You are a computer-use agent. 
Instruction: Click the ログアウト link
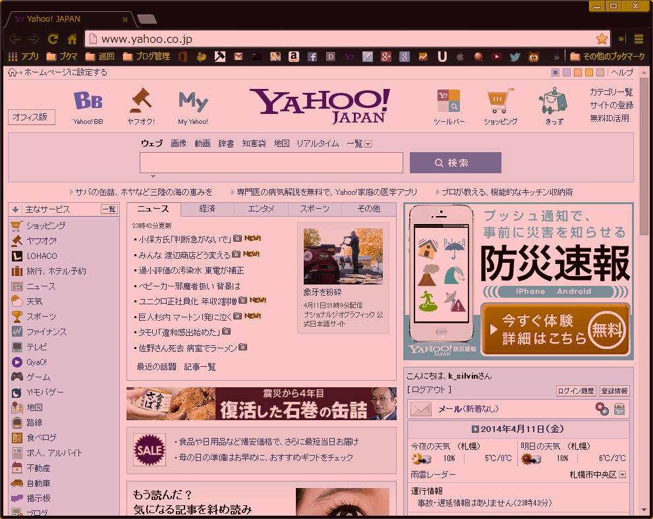point(430,390)
